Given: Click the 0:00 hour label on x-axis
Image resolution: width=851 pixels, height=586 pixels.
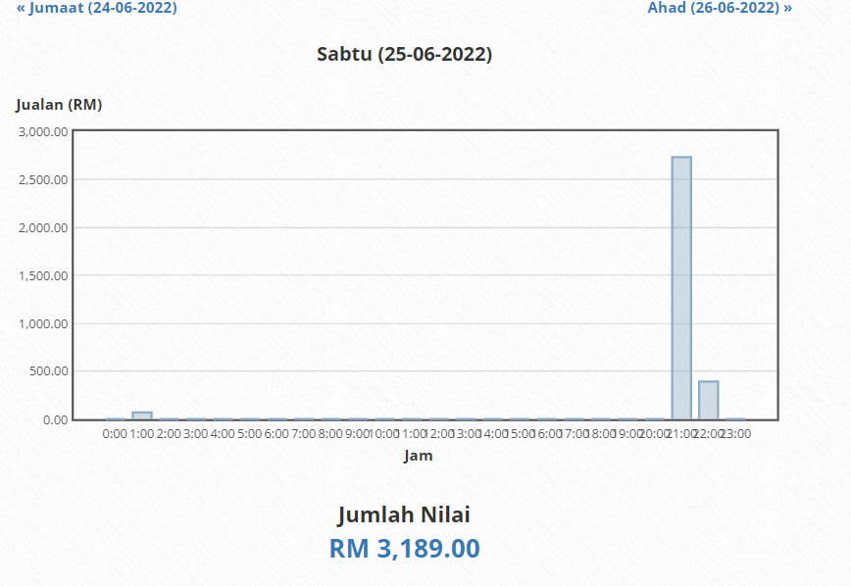Looking at the screenshot, I should point(115,433).
